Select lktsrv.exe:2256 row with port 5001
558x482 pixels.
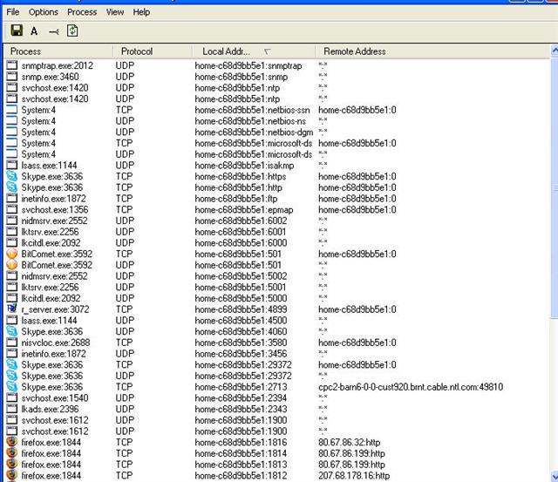point(277,287)
